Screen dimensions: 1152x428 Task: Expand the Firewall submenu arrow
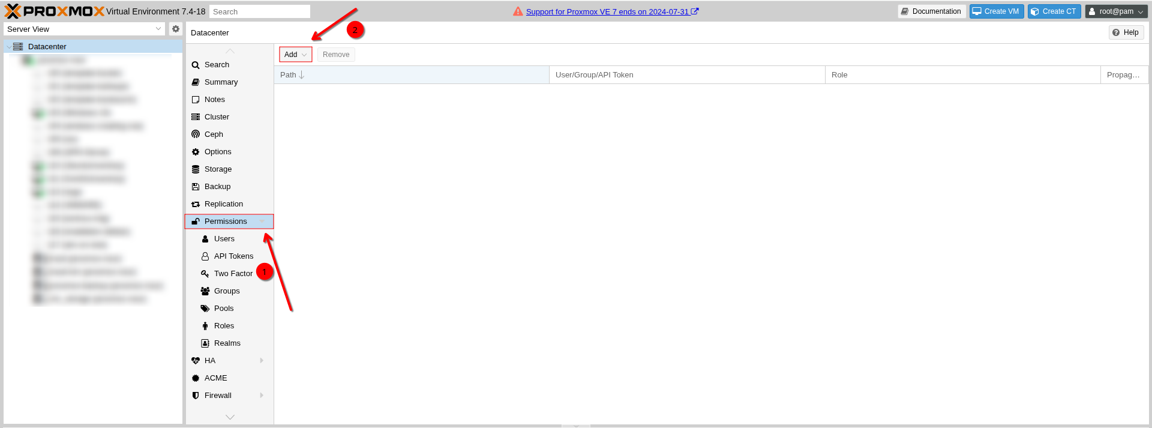click(262, 396)
